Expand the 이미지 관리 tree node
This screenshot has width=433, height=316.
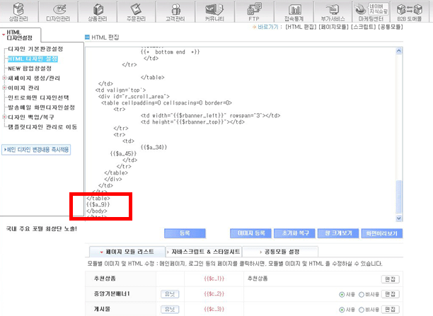coord(4,88)
